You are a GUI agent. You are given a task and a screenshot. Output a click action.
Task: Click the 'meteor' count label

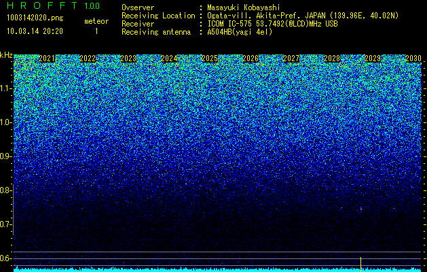click(96, 21)
